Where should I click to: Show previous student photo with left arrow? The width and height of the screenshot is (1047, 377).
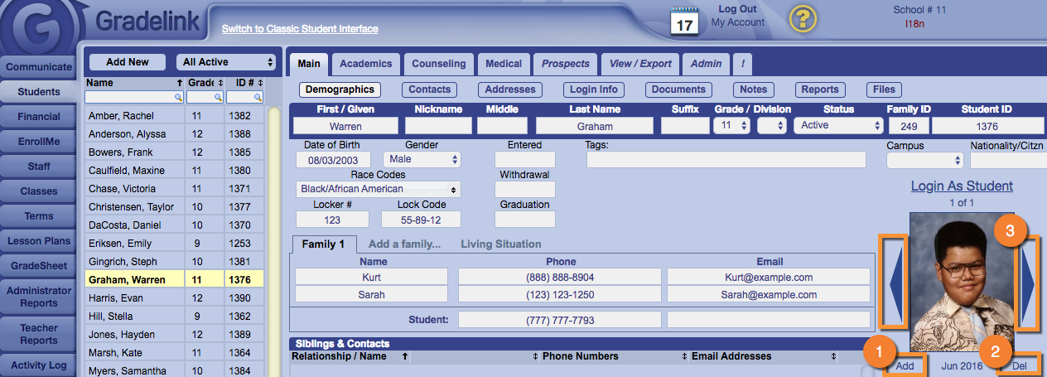coord(893,283)
